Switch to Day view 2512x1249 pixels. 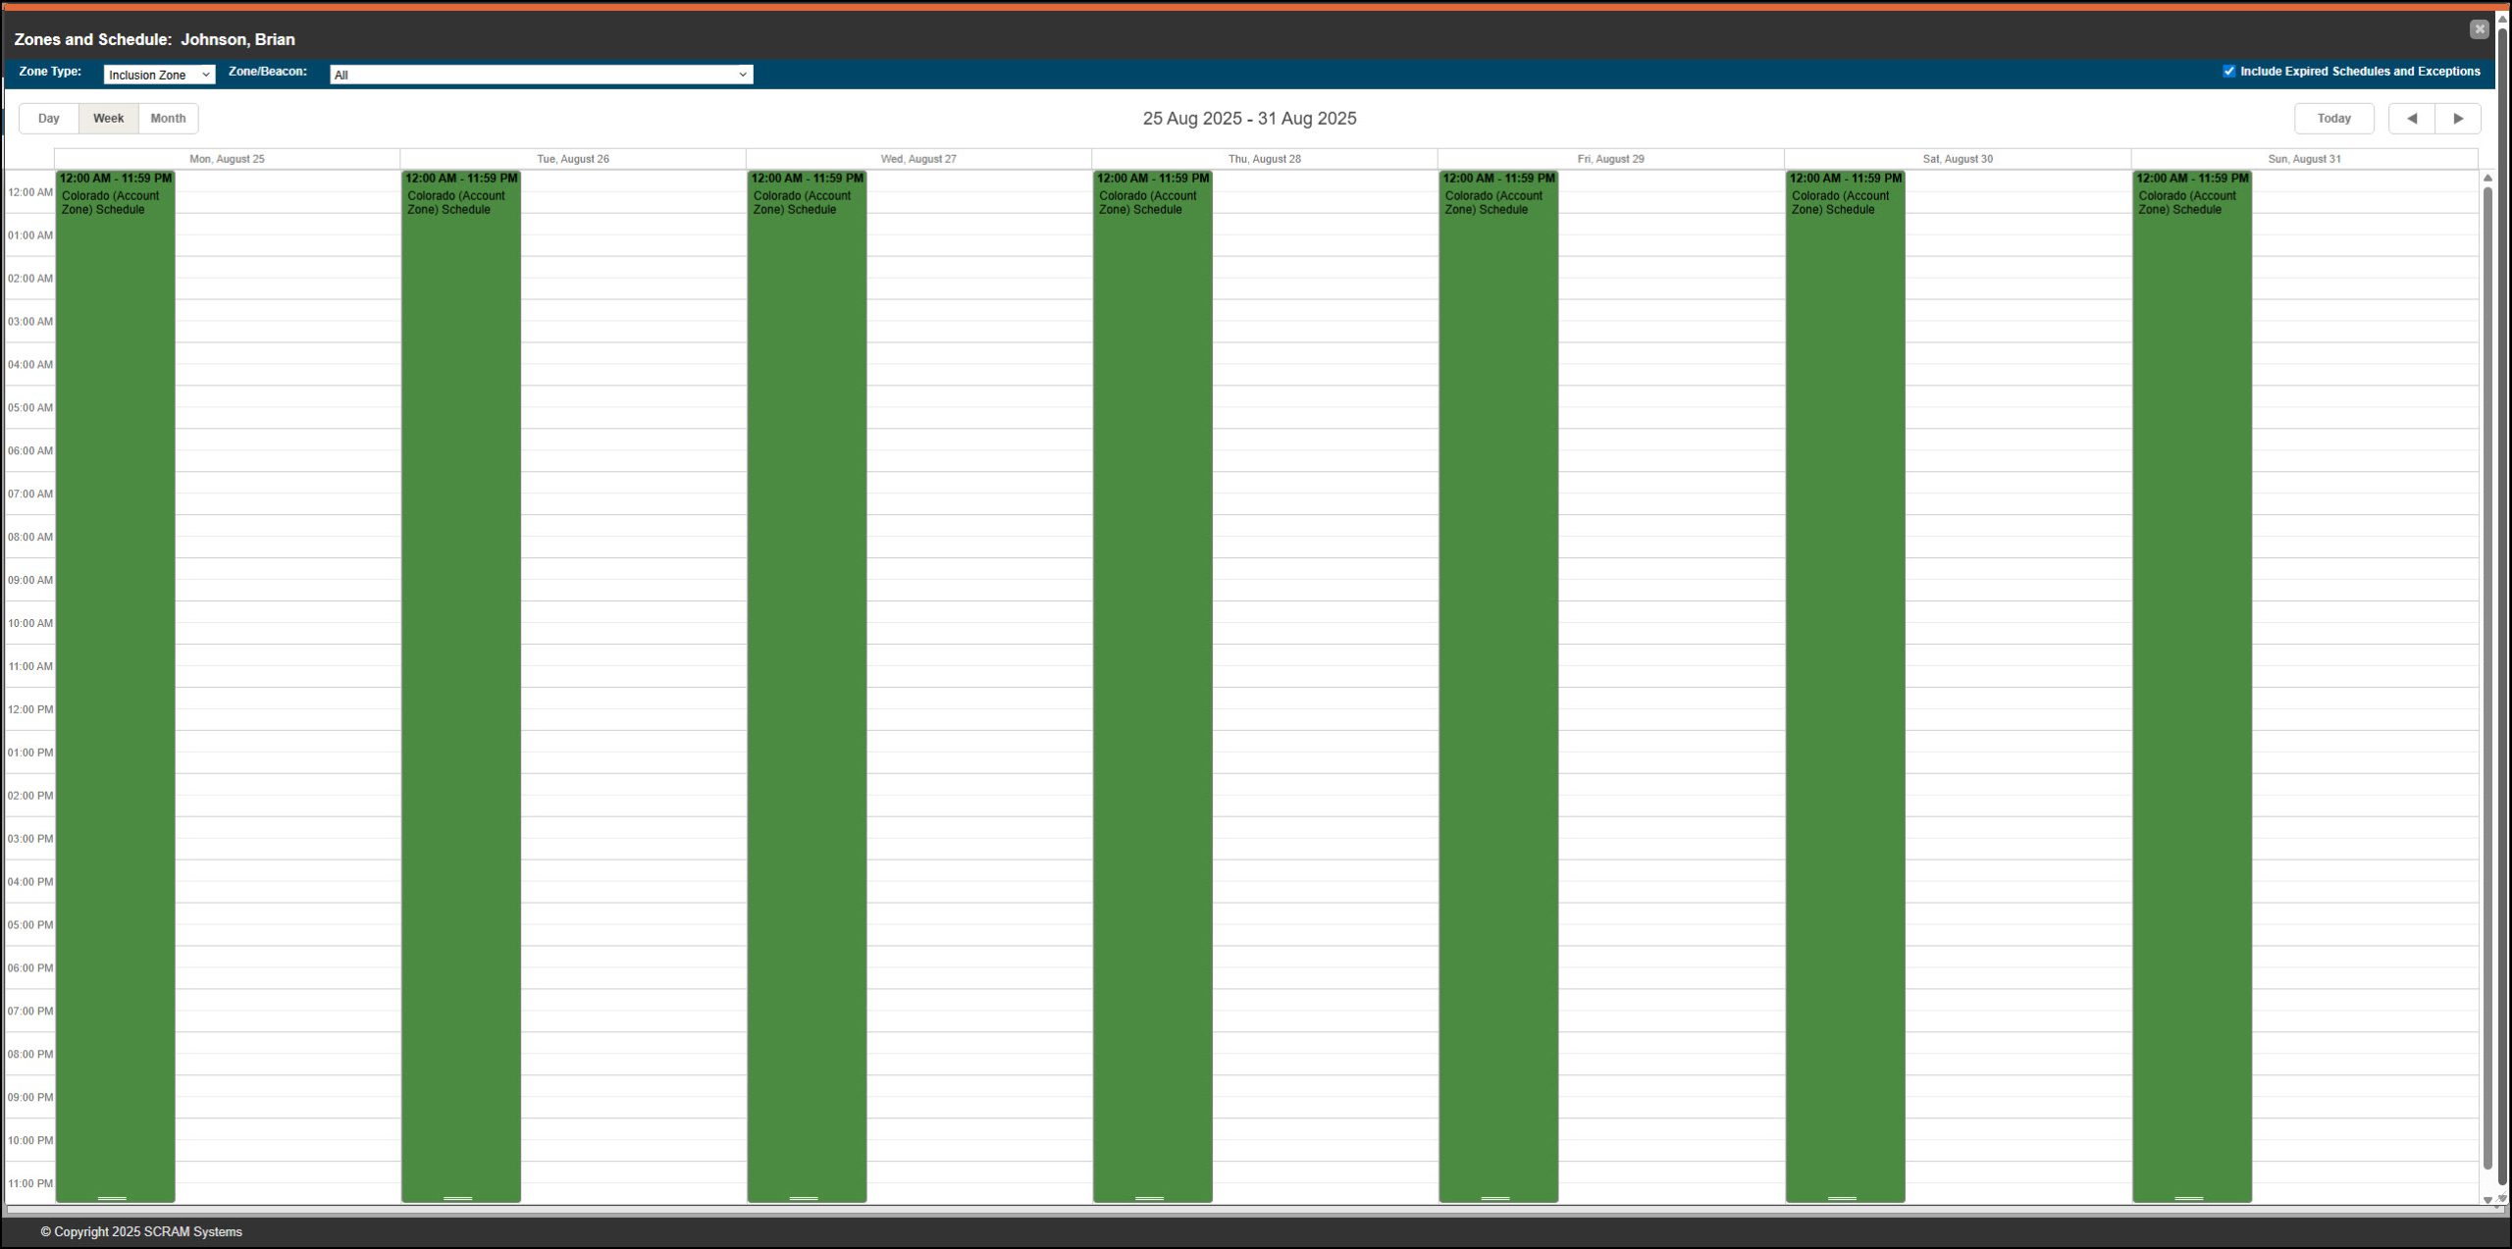pyautogui.click(x=49, y=119)
